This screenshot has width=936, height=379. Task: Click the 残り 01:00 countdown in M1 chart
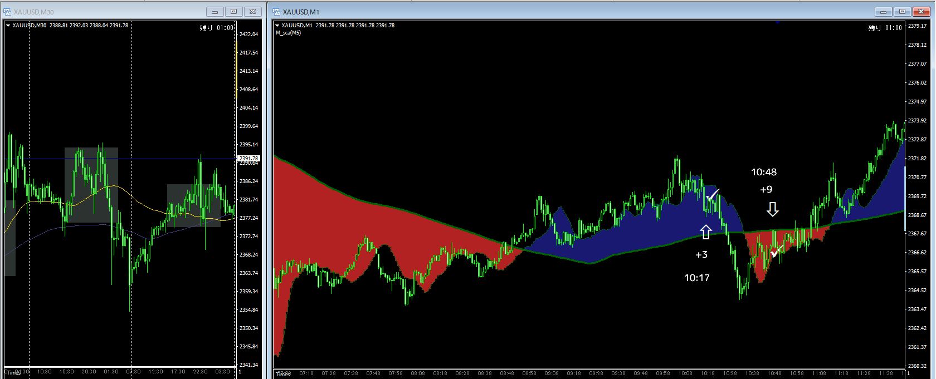pos(885,28)
